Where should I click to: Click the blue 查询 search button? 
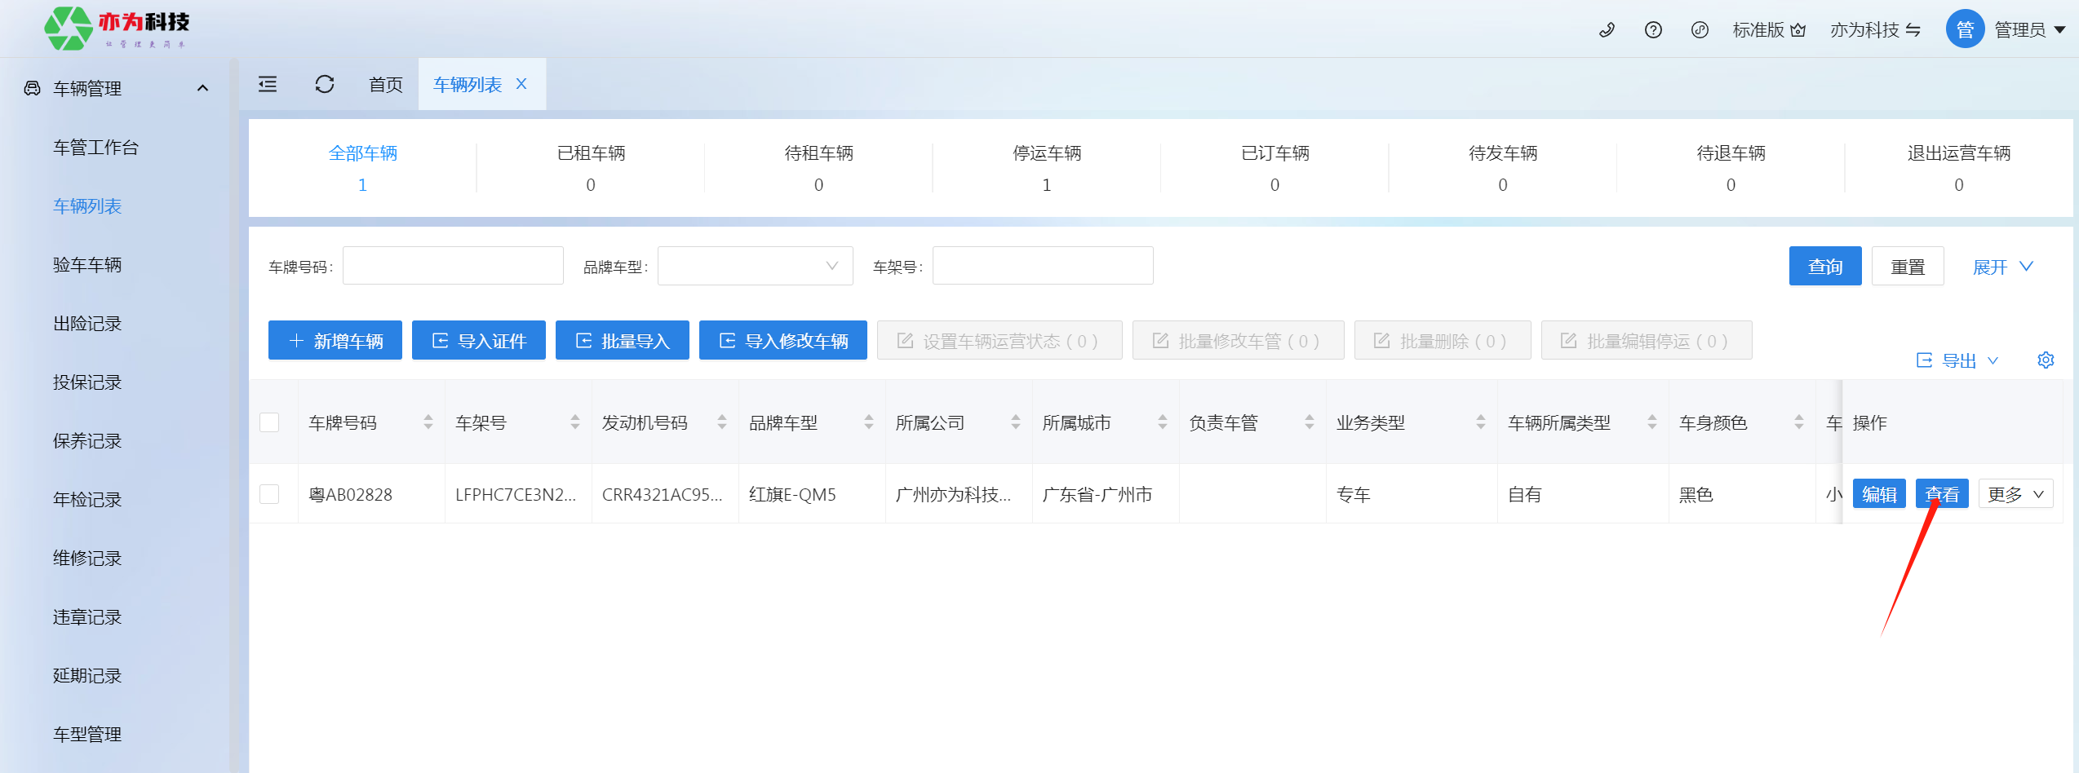point(1824,267)
